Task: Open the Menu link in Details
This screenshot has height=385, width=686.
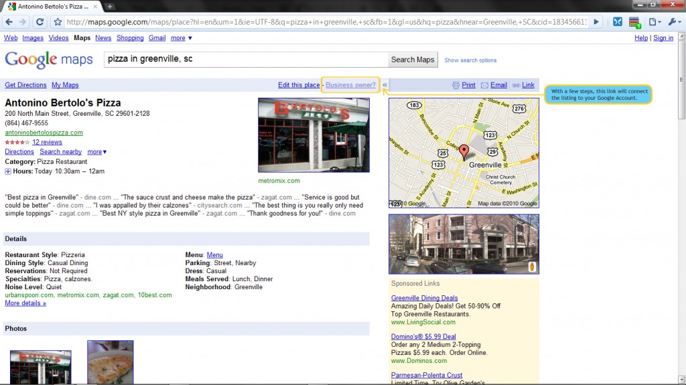Action: click(215, 255)
